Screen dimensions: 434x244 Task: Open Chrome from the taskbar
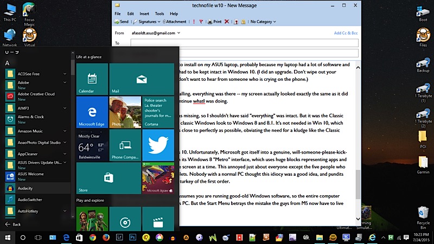[x=93, y=237]
